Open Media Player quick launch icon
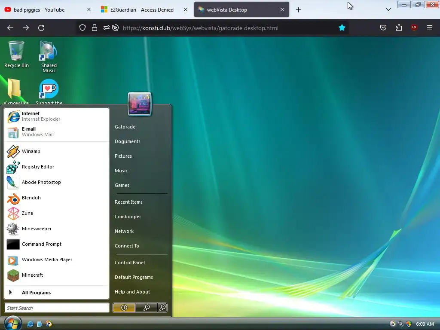This screenshot has width=440, height=330. [49, 324]
